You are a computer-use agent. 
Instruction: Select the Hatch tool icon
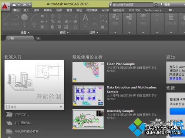point(42,27)
